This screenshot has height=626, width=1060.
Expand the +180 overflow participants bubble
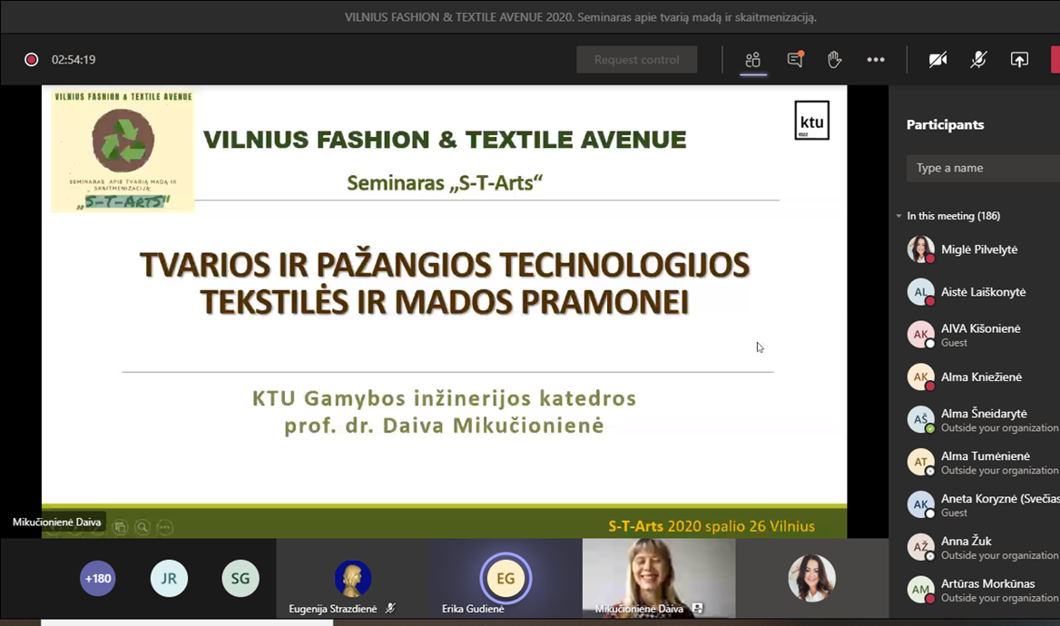click(98, 578)
